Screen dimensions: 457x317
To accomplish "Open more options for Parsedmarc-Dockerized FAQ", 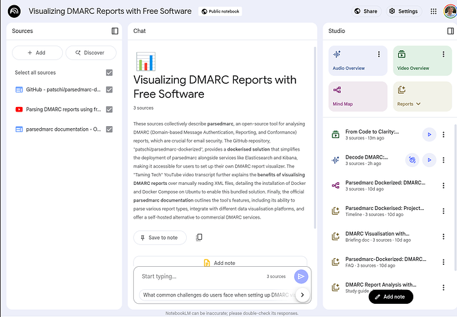I will [443, 262].
